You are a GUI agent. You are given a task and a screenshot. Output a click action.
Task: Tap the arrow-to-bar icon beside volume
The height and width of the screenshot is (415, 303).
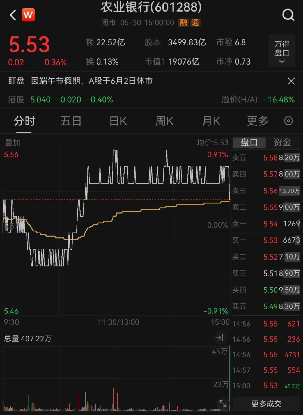click(219, 338)
